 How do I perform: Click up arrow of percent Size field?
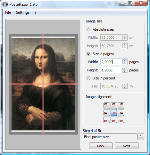pos(125,85)
